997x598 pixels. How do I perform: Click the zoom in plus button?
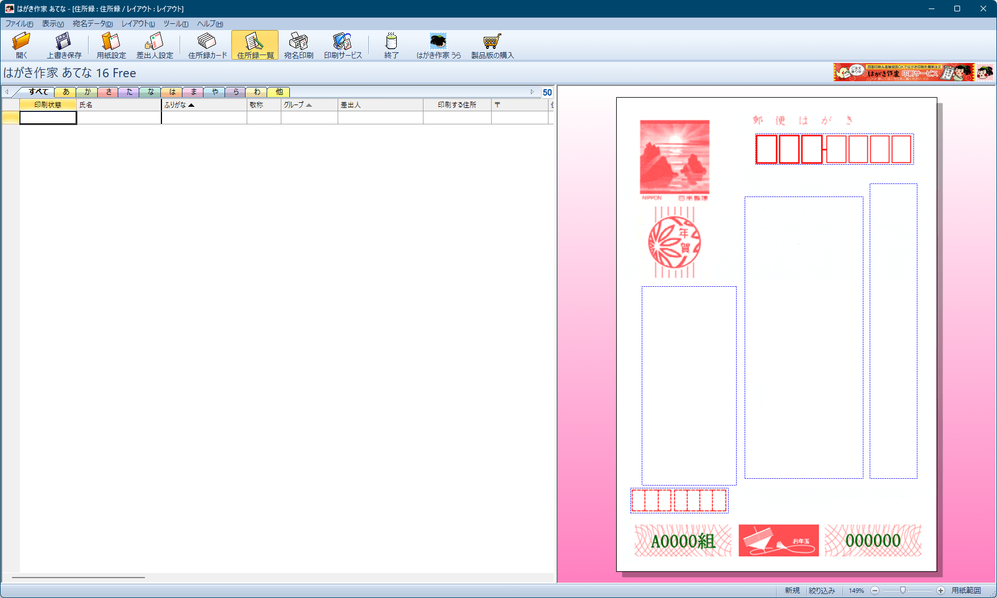coord(941,591)
